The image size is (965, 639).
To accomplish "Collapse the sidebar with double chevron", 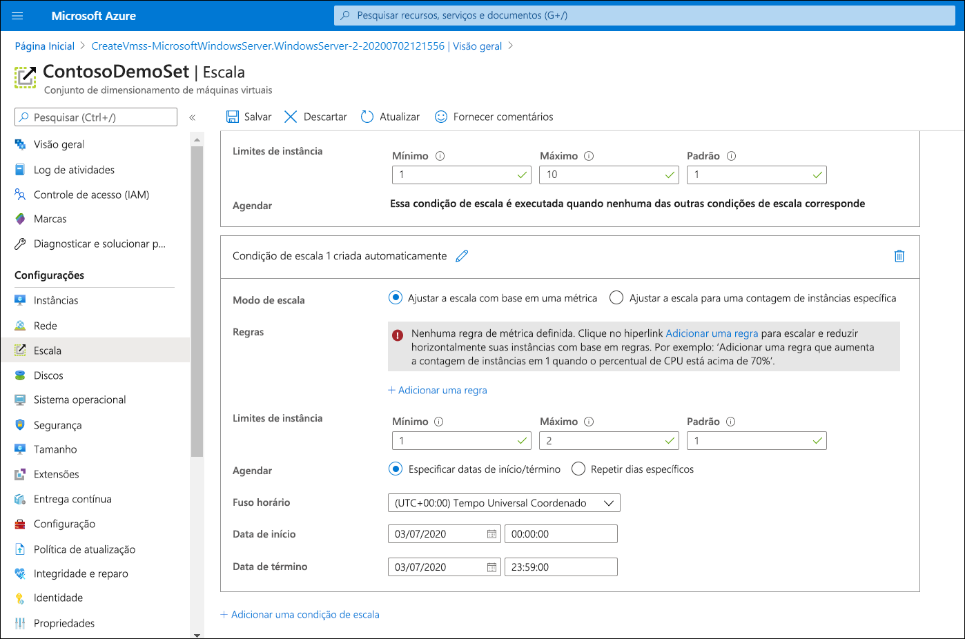I will pyautogui.click(x=192, y=117).
